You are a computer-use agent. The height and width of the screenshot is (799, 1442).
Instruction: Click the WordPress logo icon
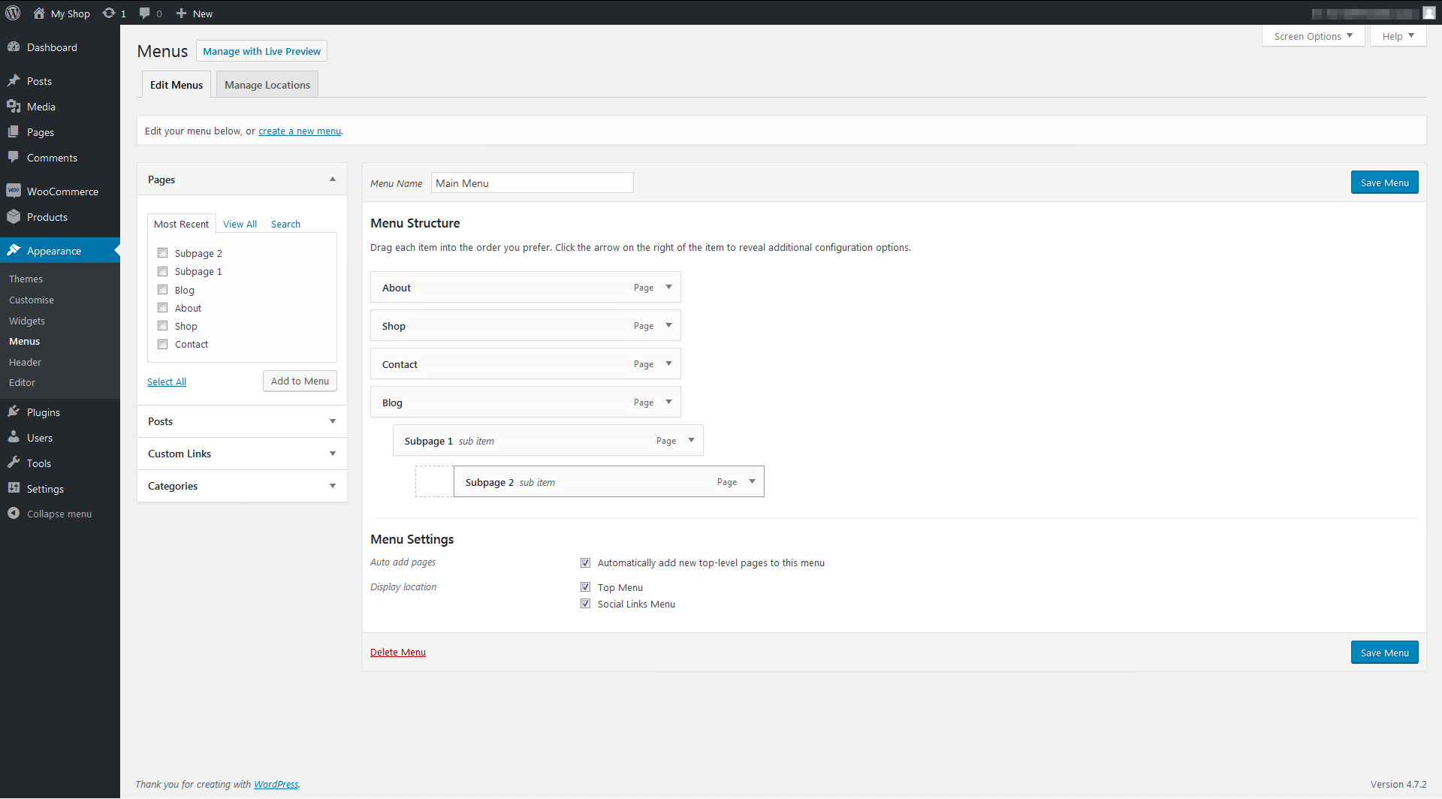click(13, 13)
